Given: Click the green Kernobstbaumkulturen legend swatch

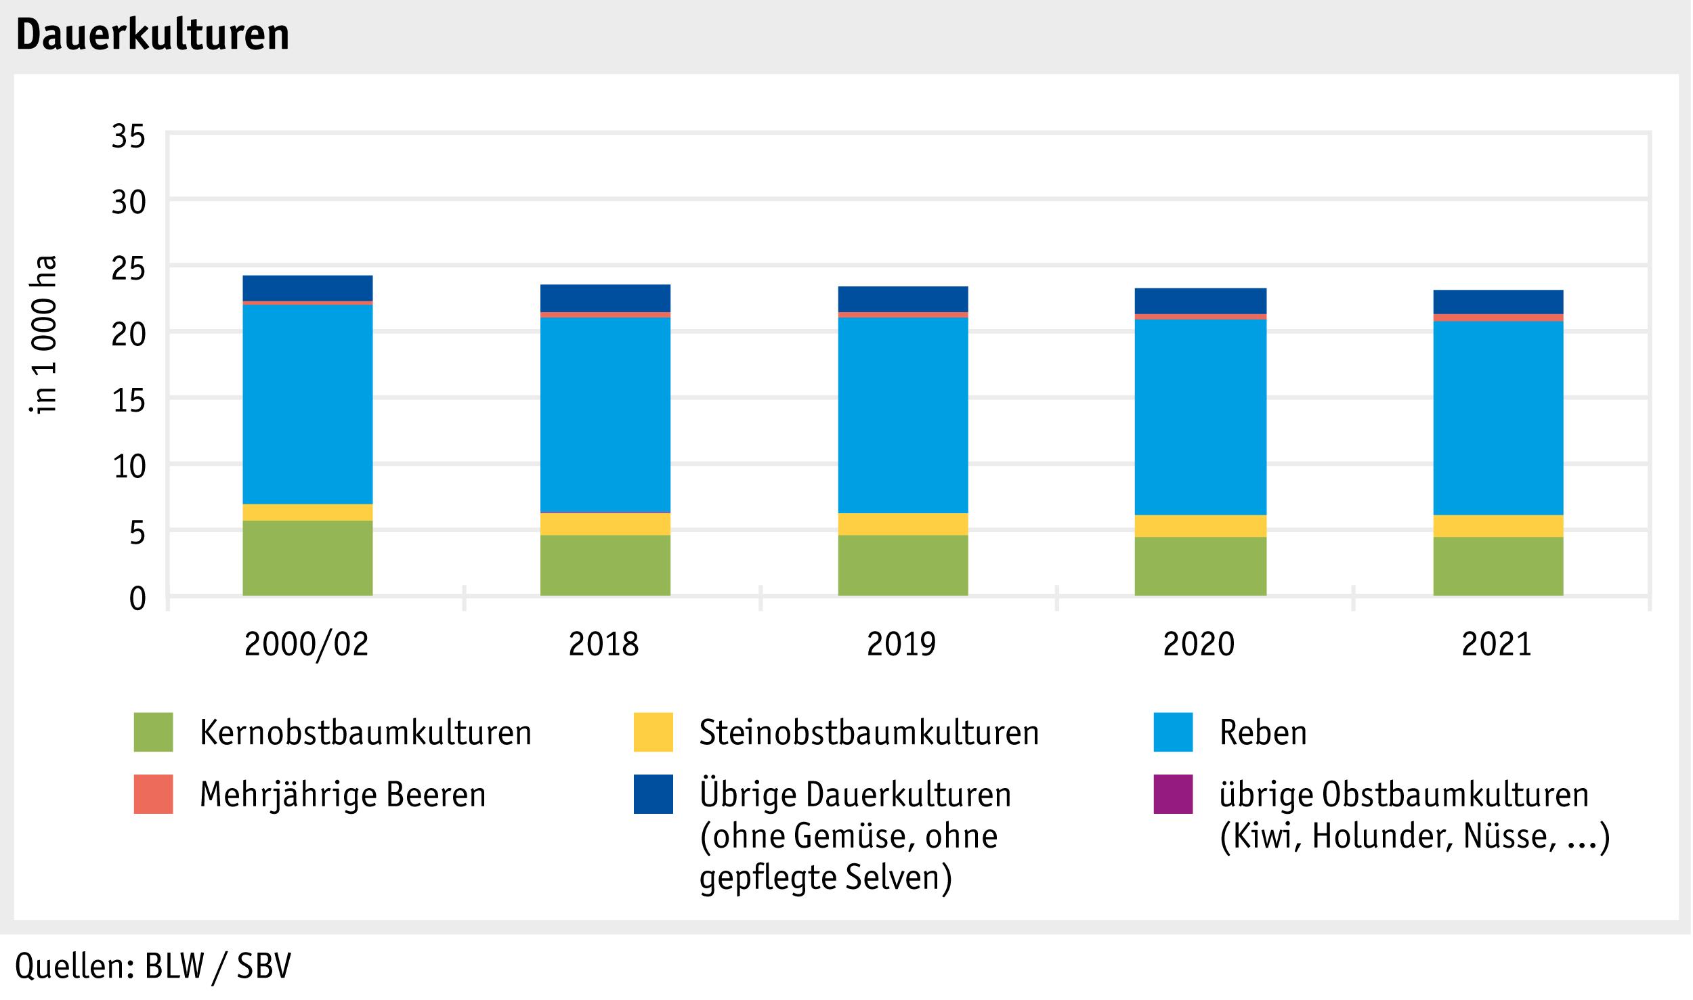Looking at the screenshot, I should click(x=153, y=732).
